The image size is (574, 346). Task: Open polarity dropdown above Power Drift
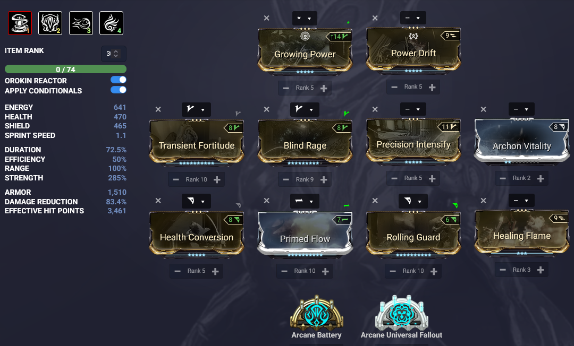tap(413, 18)
